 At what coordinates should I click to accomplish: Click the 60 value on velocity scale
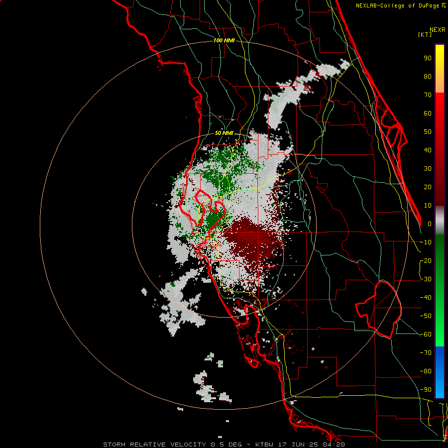(428, 113)
